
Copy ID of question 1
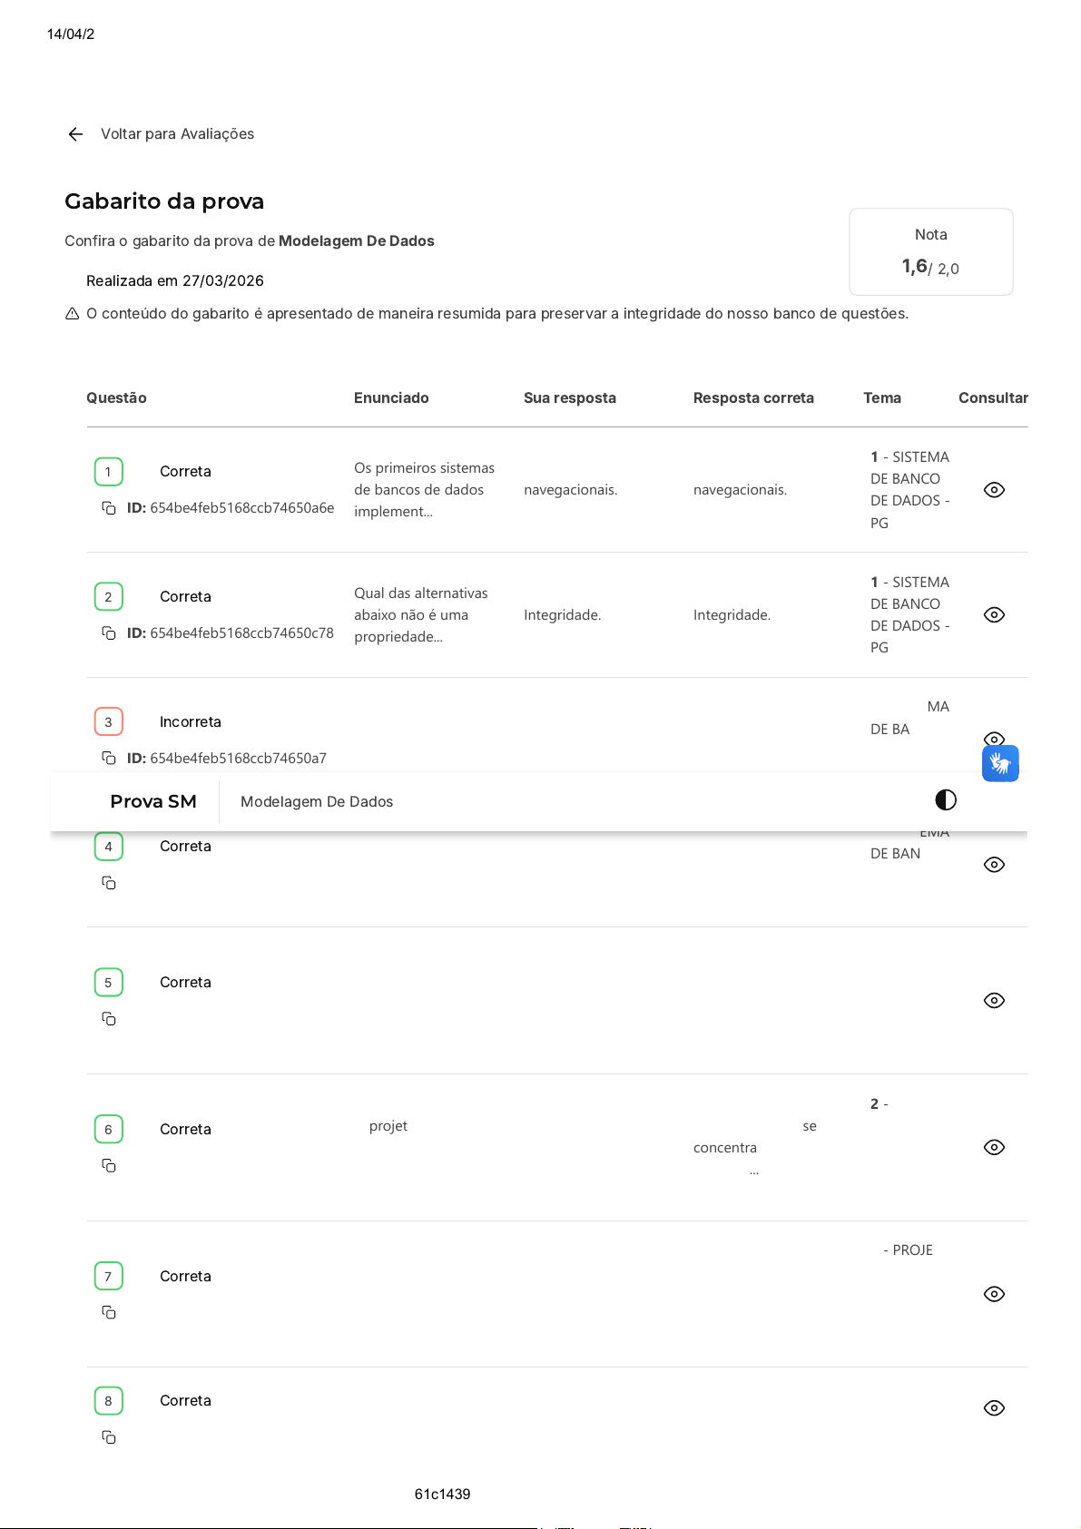(x=109, y=508)
